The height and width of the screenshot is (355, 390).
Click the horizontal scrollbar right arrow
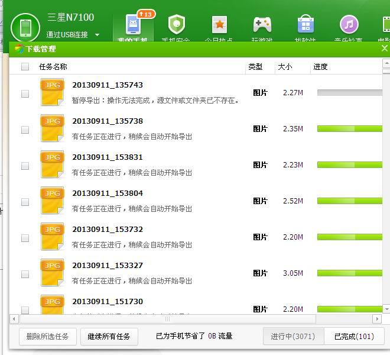377,319
